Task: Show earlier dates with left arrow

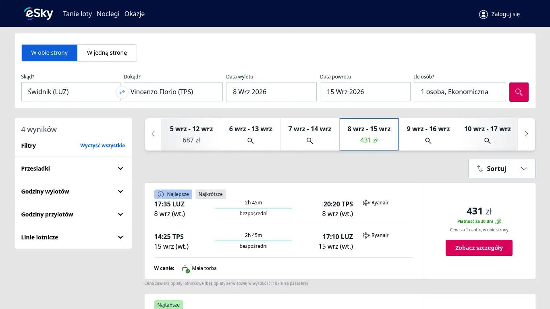Action: 153,134
